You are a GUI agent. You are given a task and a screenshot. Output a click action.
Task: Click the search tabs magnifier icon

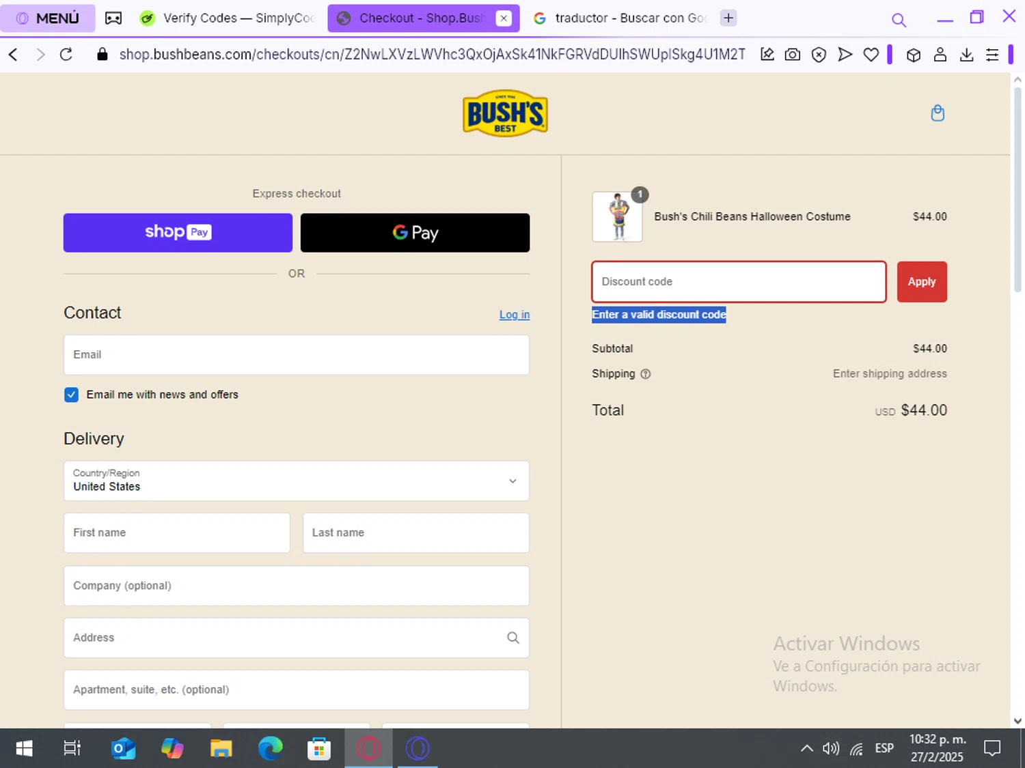(x=899, y=20)
